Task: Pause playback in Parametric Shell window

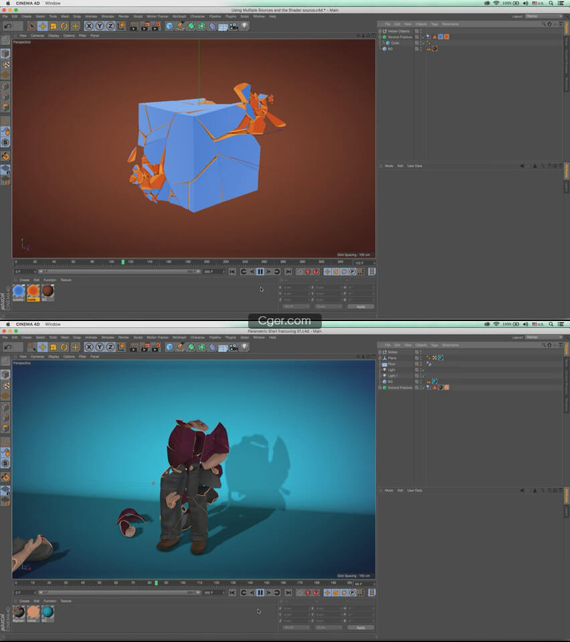Action: [x=260, y=593]
